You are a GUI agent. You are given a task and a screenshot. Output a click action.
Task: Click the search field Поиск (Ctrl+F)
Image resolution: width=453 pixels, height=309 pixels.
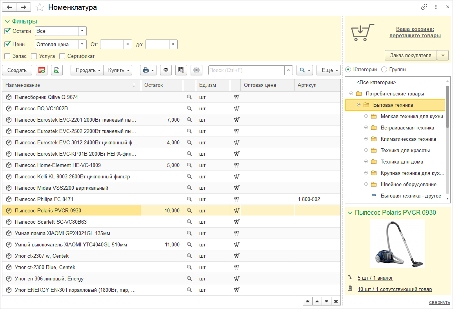tap(246, 70)
